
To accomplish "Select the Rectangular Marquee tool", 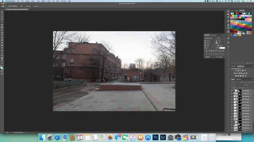I will coord(2,15).
